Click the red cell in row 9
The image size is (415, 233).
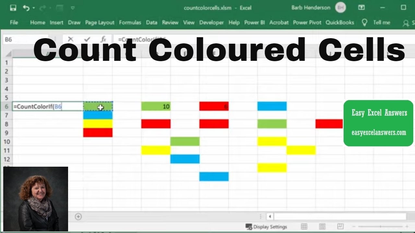(x=98, y=133)
